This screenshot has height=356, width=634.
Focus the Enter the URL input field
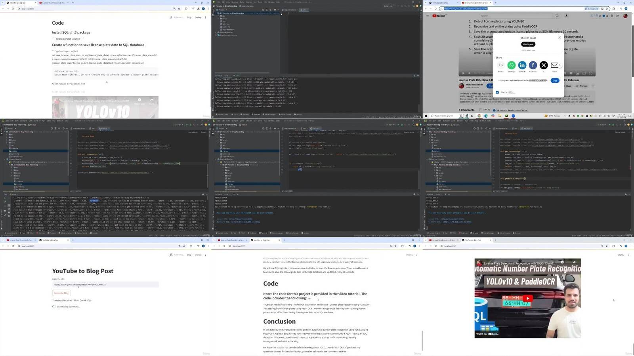click(x=105, y=284)
